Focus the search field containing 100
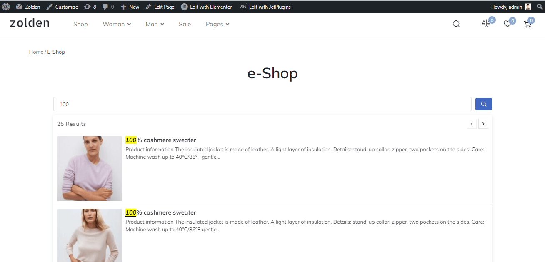545x262 pixels. tap(262, 104)
